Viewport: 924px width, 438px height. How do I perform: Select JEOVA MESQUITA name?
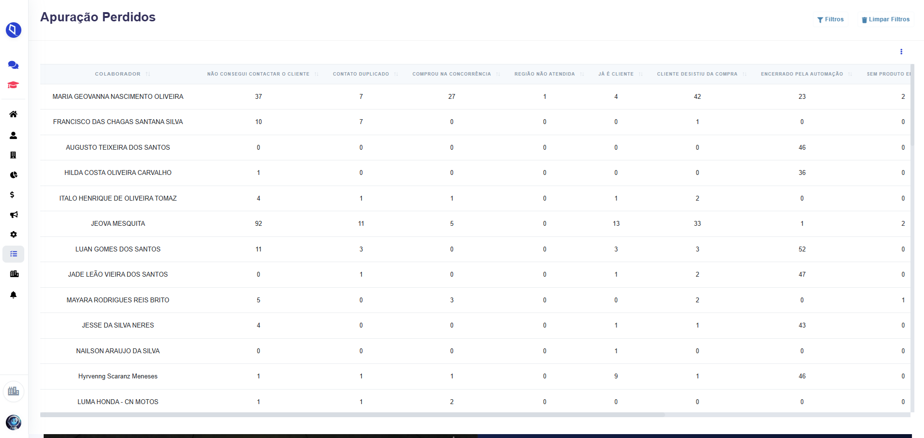point(118,224)
